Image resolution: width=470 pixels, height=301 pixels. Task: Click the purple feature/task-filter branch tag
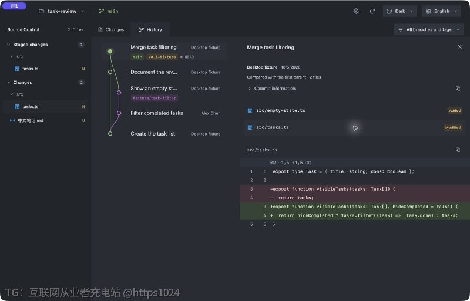(155, 98)
